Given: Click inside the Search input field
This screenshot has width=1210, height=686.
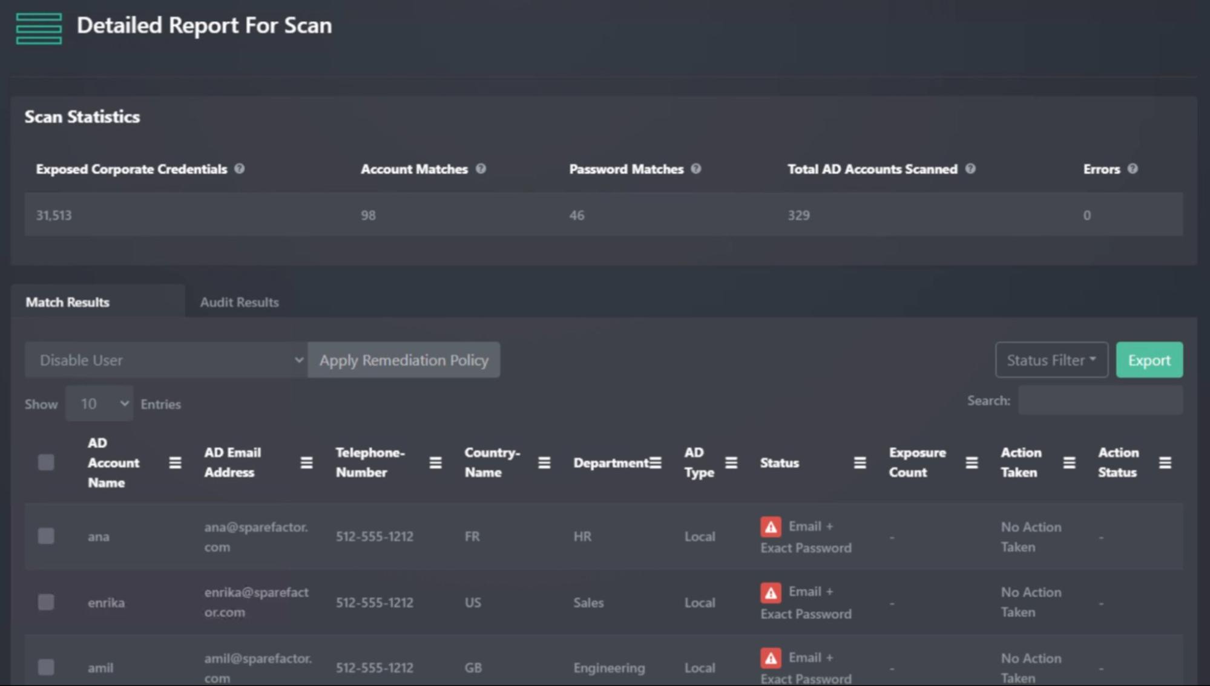Looking at the screenshot, I should coord(1100,400).
